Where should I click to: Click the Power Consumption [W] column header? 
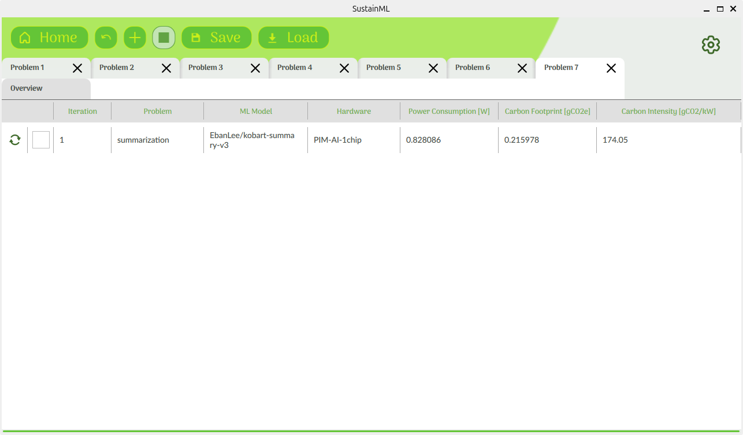click(449, 111)
